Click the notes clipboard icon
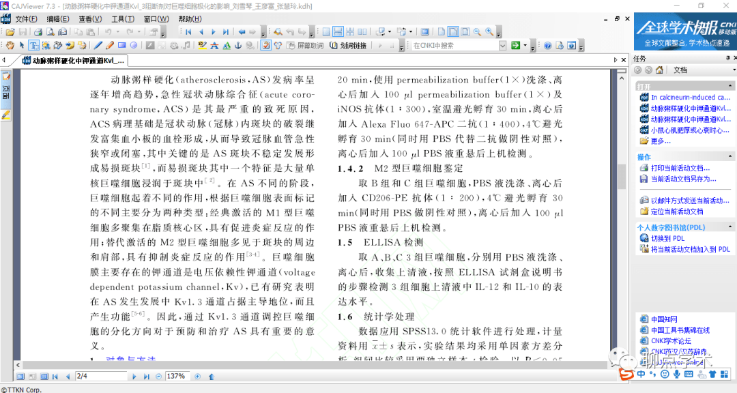 click(265, 46)
